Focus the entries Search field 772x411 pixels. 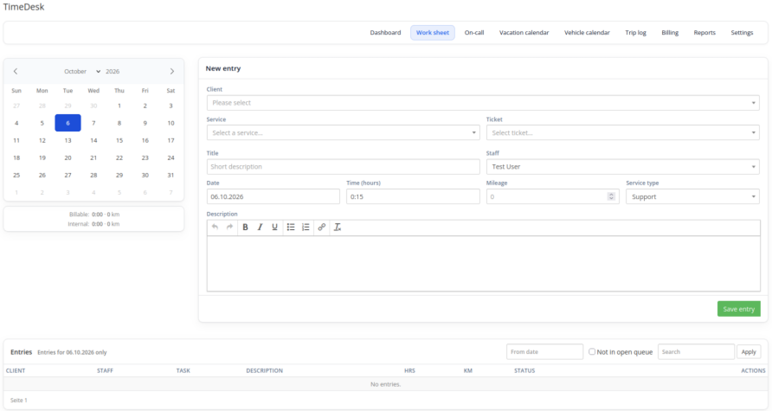click(x=696, y=352)
